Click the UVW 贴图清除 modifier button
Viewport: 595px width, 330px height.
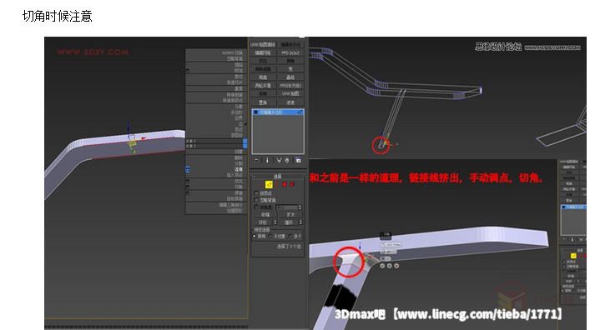[x=263, y=44]
